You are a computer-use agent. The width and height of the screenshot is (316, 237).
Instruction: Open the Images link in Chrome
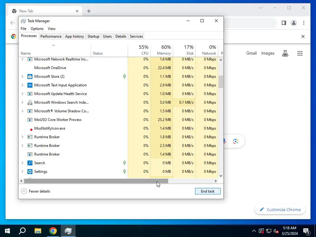(268, 53)
